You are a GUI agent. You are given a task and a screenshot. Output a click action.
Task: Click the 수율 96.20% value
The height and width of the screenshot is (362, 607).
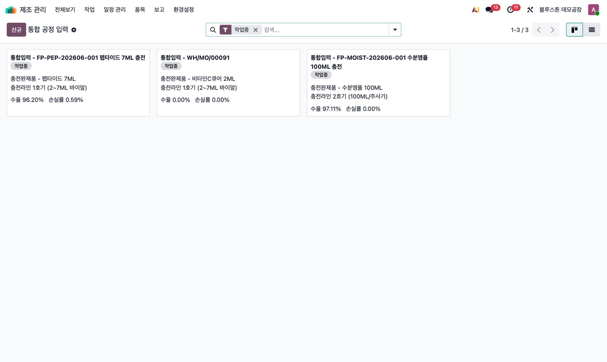[27, 100]
